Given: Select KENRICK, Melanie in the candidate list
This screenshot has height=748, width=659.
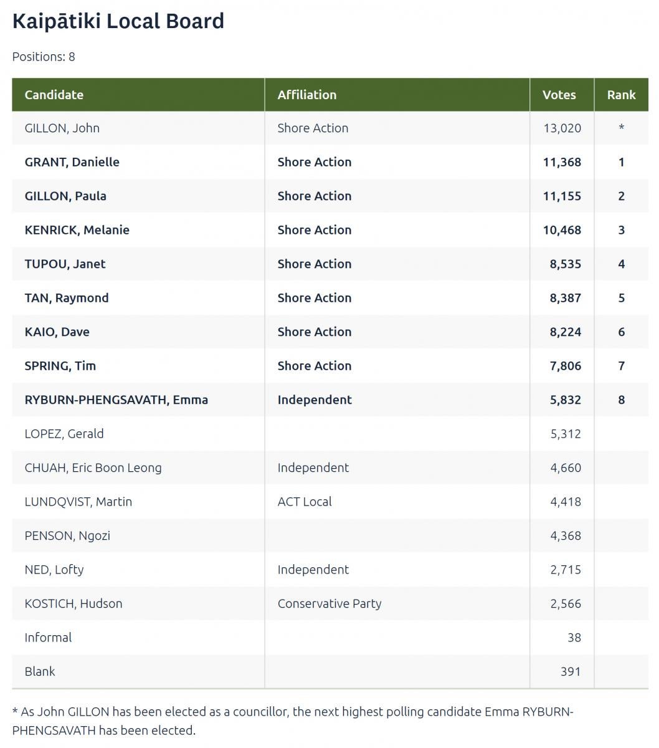Looking at the screenshot, I should point(77,230).
